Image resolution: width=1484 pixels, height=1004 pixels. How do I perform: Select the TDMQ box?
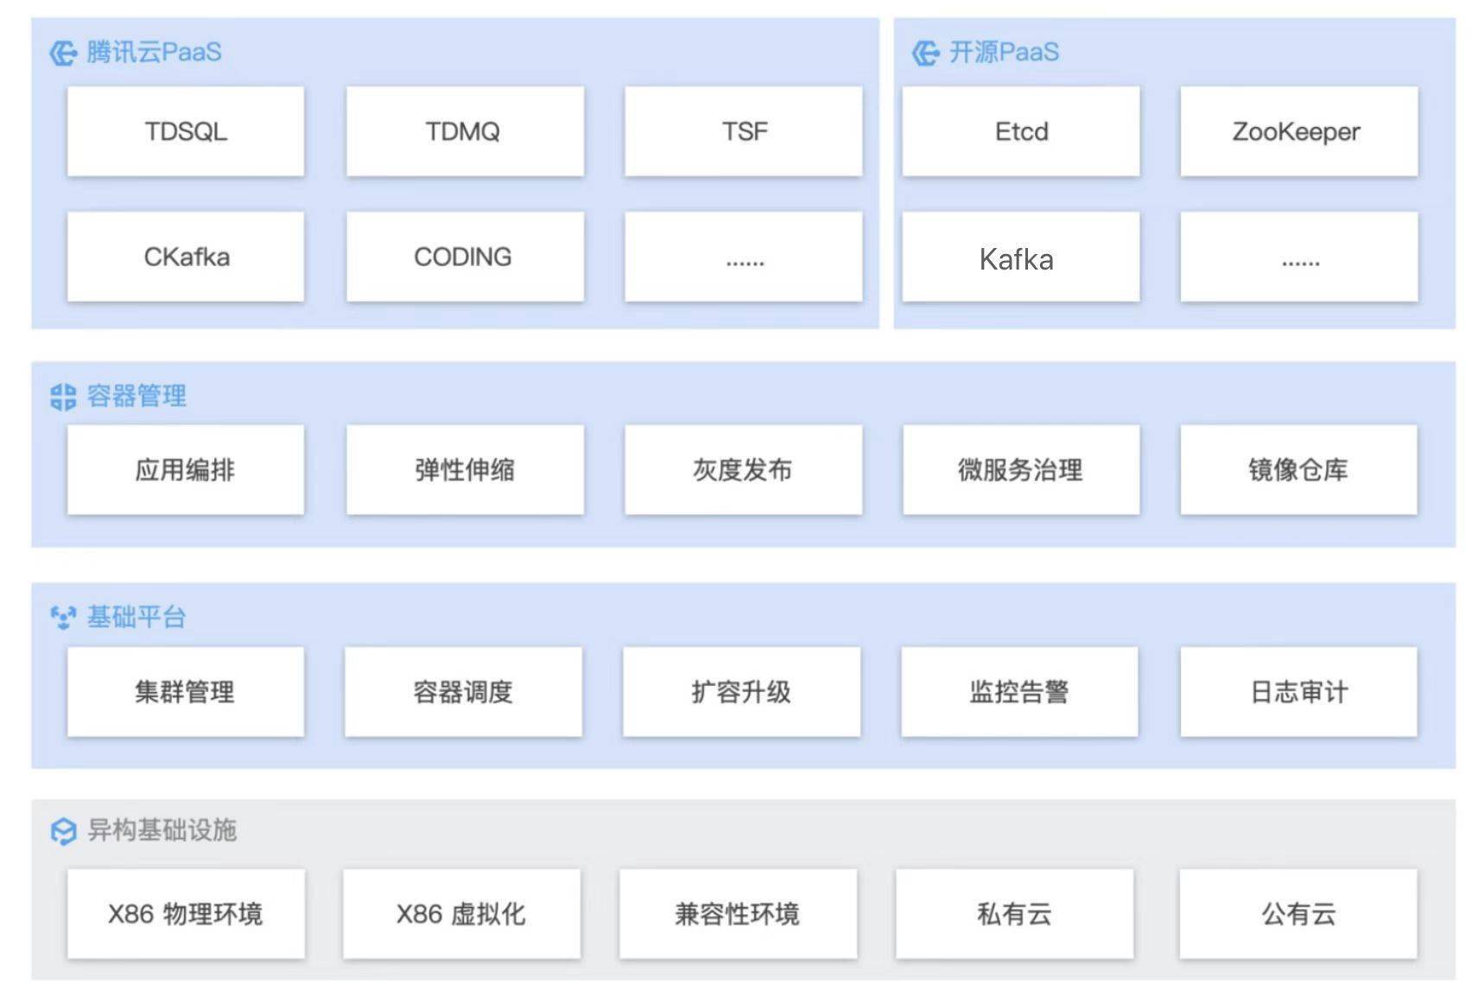(x=464, y=131)
